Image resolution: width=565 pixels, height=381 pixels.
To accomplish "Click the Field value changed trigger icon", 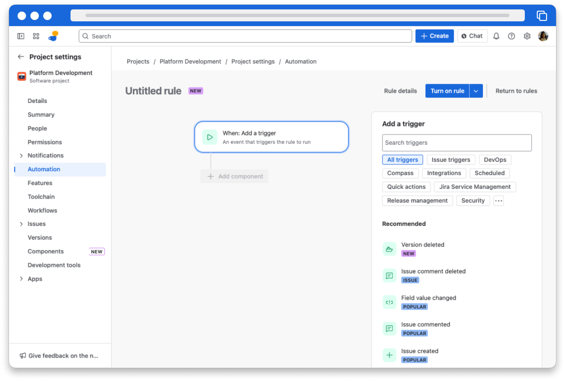I will (x=389, y=302).
